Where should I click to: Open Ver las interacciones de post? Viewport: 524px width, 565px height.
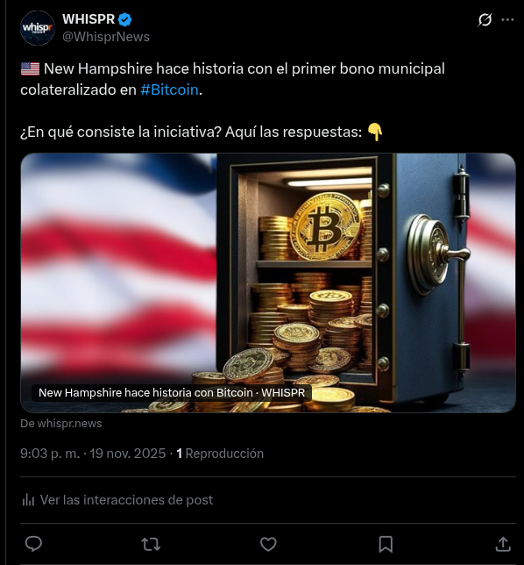pyautogui.click(x=117, y=500)
